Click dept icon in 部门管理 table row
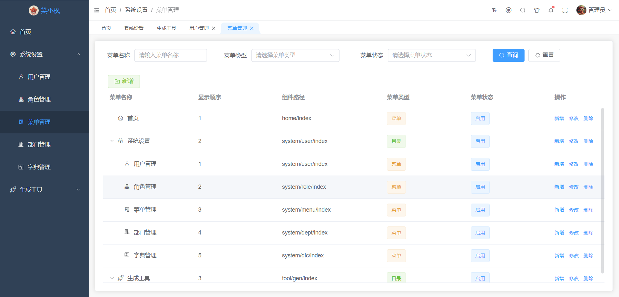 [127, 232]
